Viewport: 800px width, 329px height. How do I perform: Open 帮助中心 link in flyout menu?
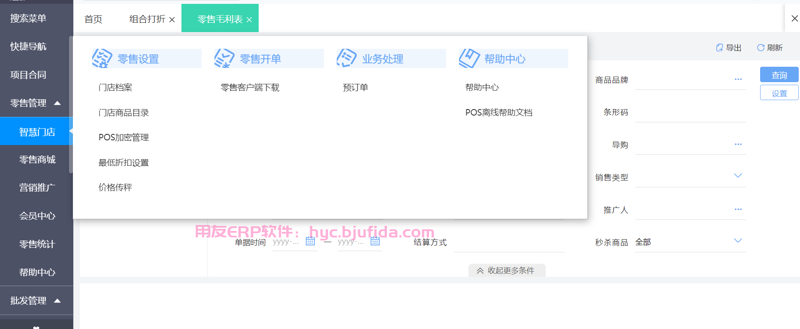482,88
